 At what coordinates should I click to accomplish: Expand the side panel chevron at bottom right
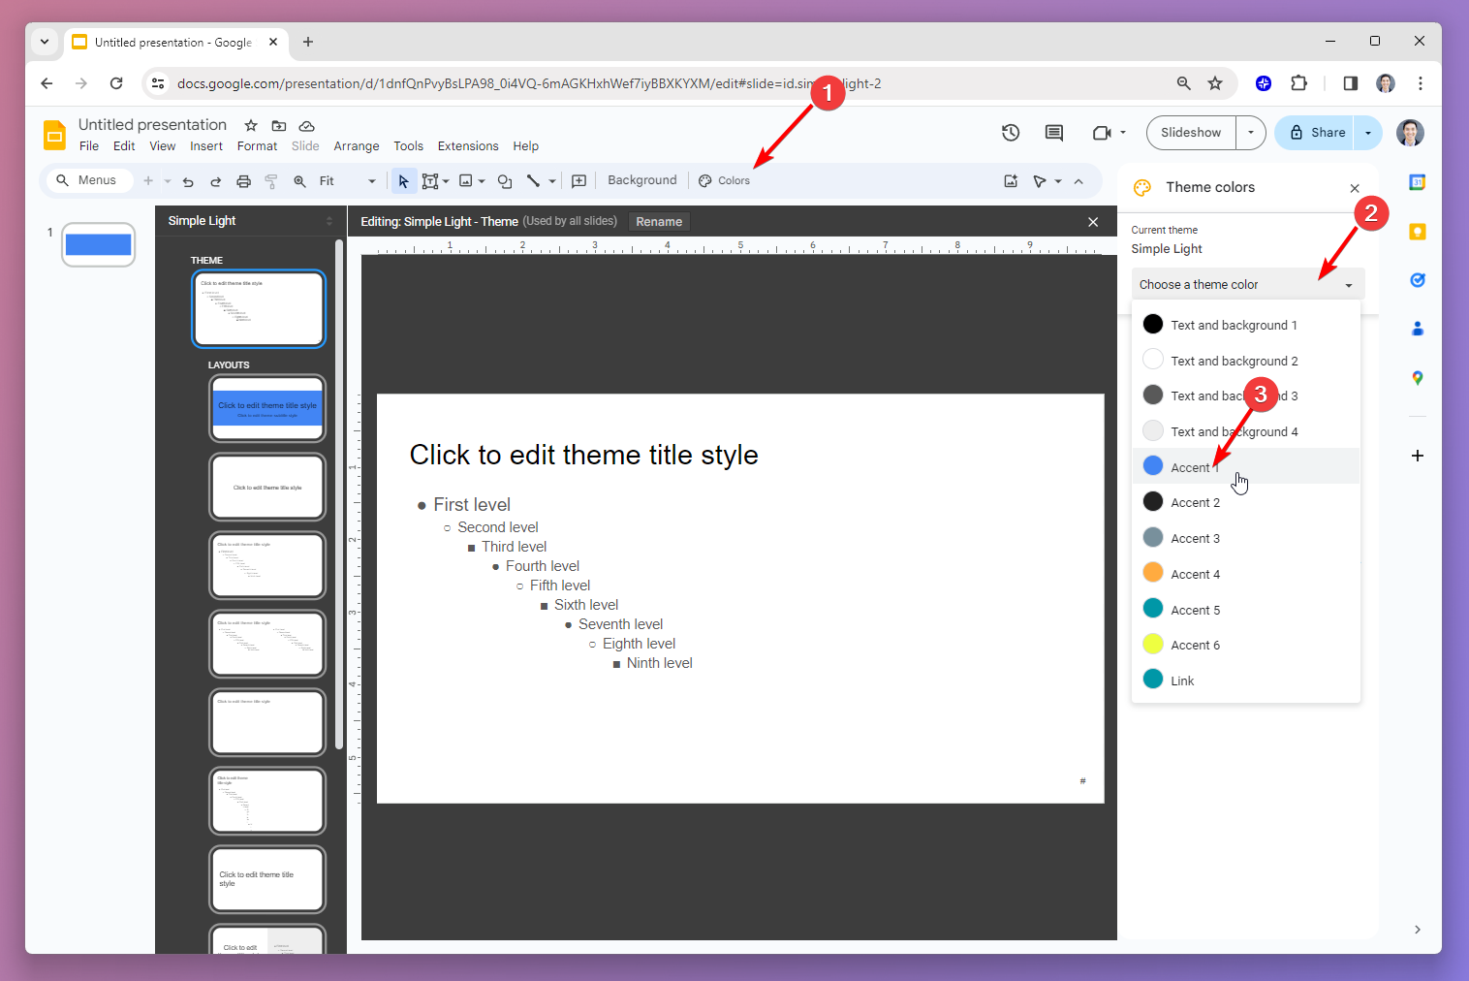point(1418,930)
